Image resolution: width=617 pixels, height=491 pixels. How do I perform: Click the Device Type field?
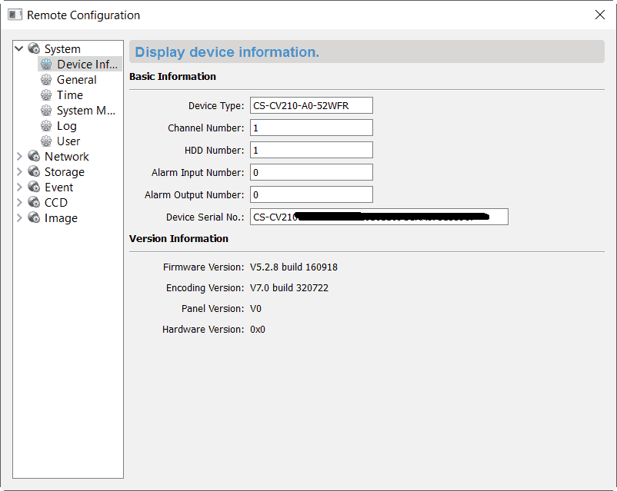(311, 105)
